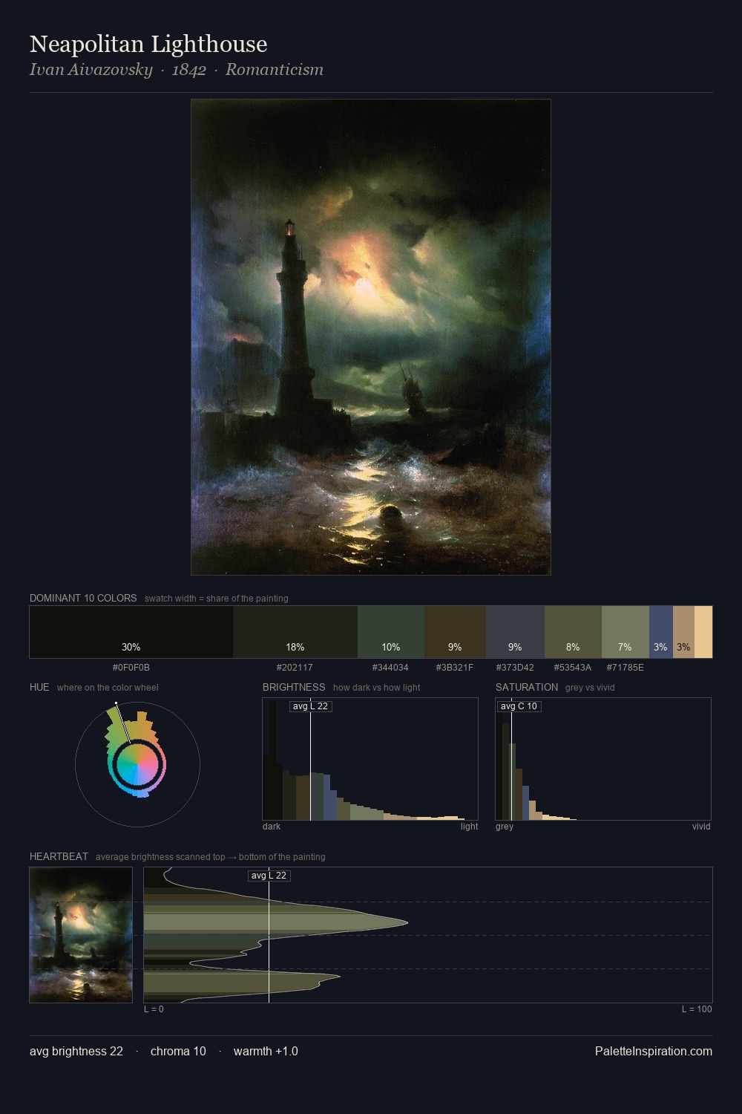Click the HUE section heading

point(39,687)
